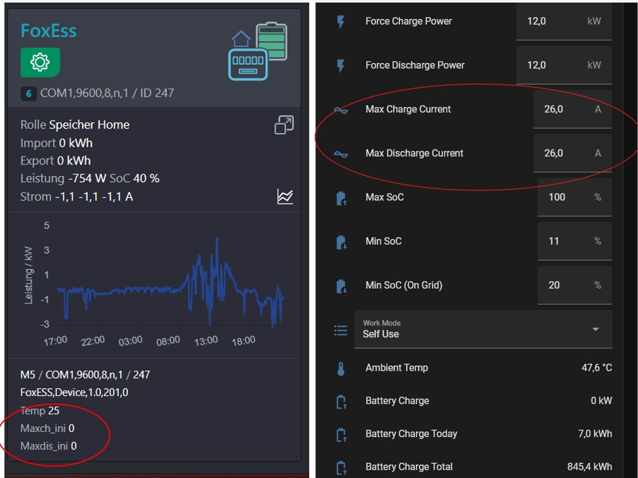The height and width of the screenshot is (478, 638).
Task: Click the Strom -1,1 -1,1 -1,1 A line
Action: pos(76,197)
